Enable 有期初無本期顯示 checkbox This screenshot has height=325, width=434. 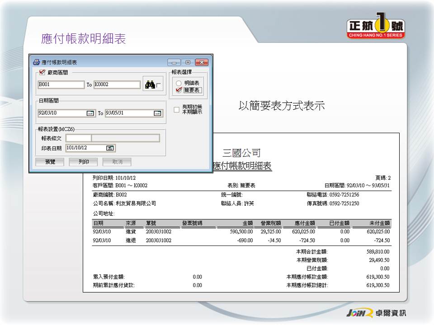click(x=177, y=109)
